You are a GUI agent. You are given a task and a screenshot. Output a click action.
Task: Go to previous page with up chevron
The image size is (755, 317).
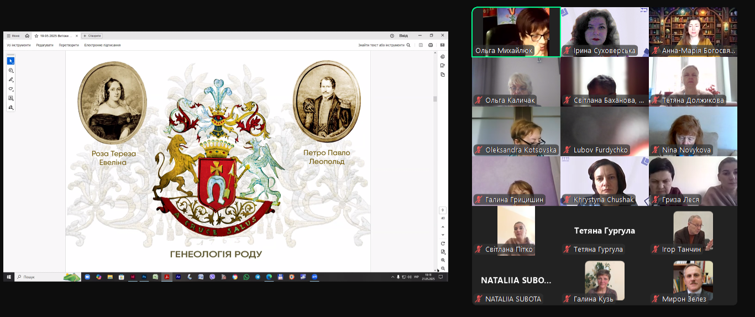(x=443, y=226)
